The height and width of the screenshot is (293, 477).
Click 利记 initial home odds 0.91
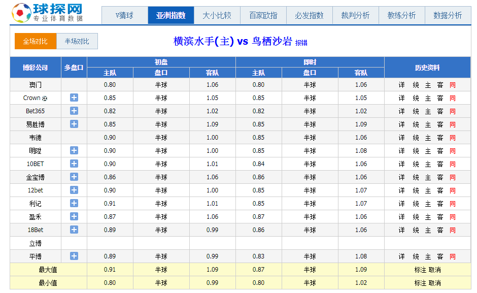[110, 204]
